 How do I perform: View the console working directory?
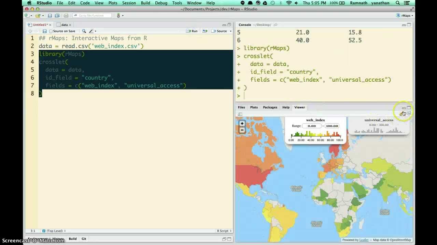[x=276, y=25]
